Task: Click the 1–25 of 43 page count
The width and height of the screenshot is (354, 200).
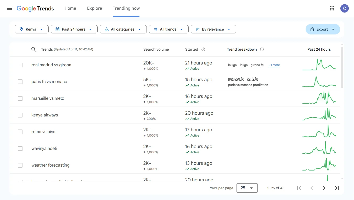Action: tap(276, 188)
